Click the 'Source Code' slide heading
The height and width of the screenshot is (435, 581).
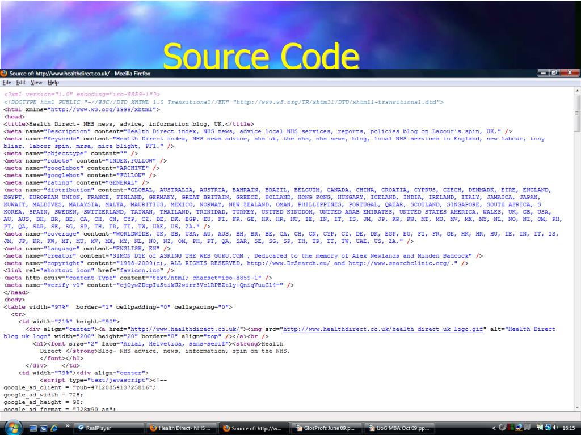coord(261,56)
